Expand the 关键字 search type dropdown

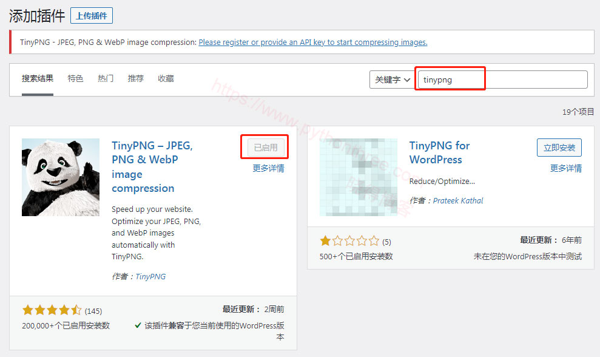pyautogui.click(x=393, y=80)
